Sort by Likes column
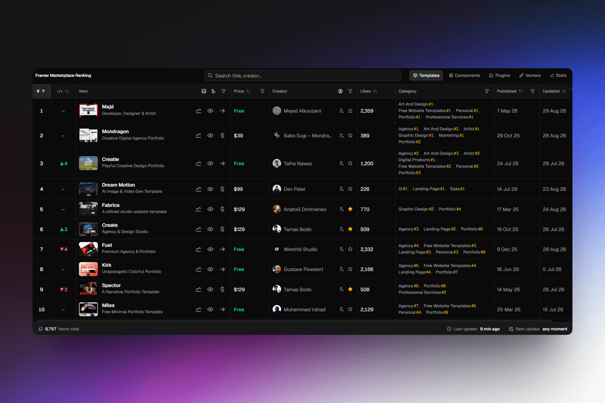The image size is (605, 403). click(x=369, y=91)
